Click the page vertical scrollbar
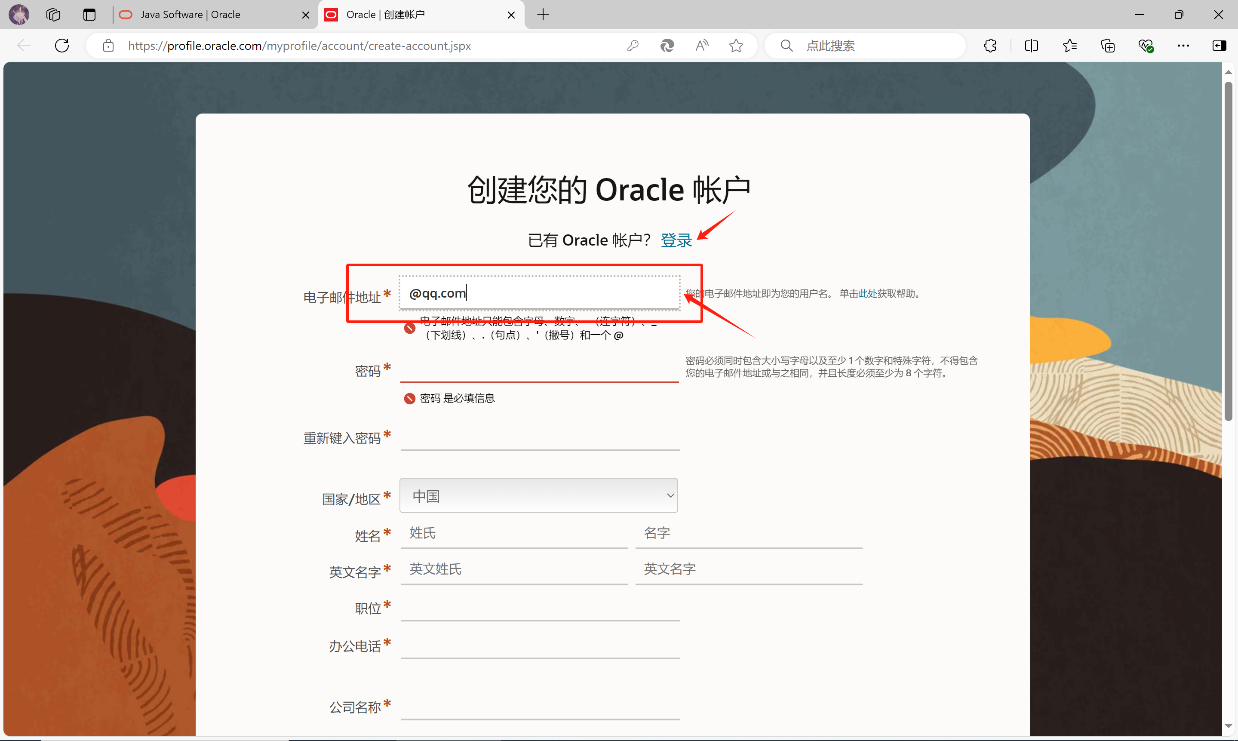The width and height of the screenshot is (1238, 741). 1228,250
